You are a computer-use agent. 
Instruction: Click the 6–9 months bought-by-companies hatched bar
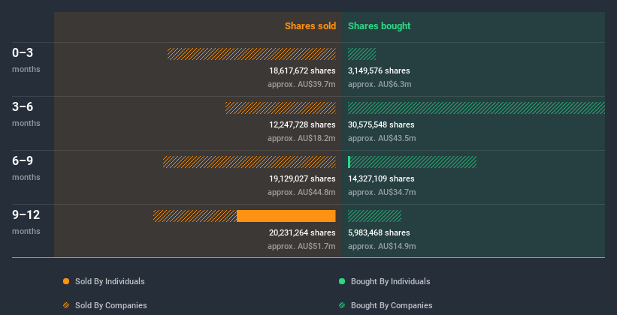[x=413, y=162]
